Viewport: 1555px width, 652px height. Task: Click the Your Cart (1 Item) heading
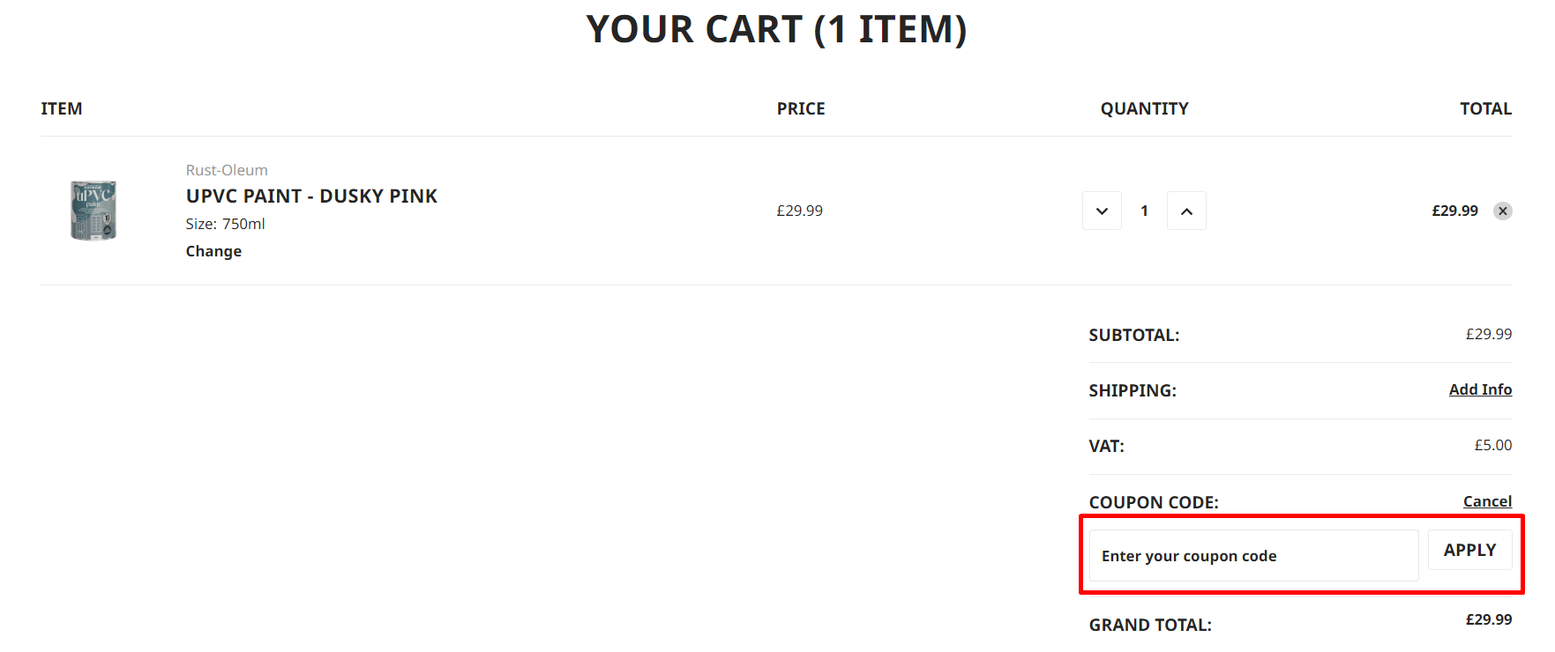[776, 29]
